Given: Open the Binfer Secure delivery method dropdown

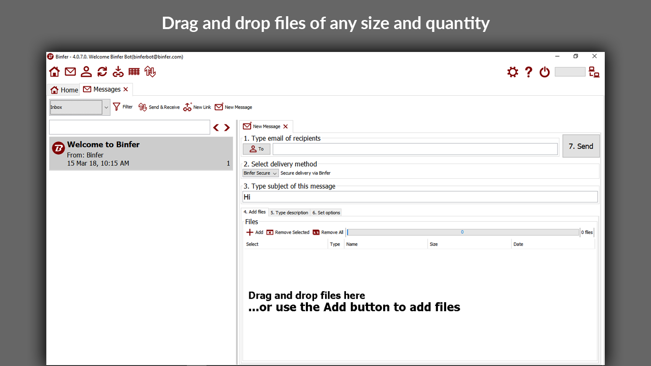Looking at the screenshot, I should click(x=260, y=173).
